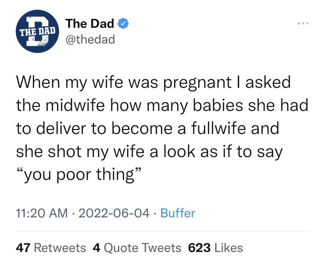Click the tweet text body

click(x=162, y=129)
